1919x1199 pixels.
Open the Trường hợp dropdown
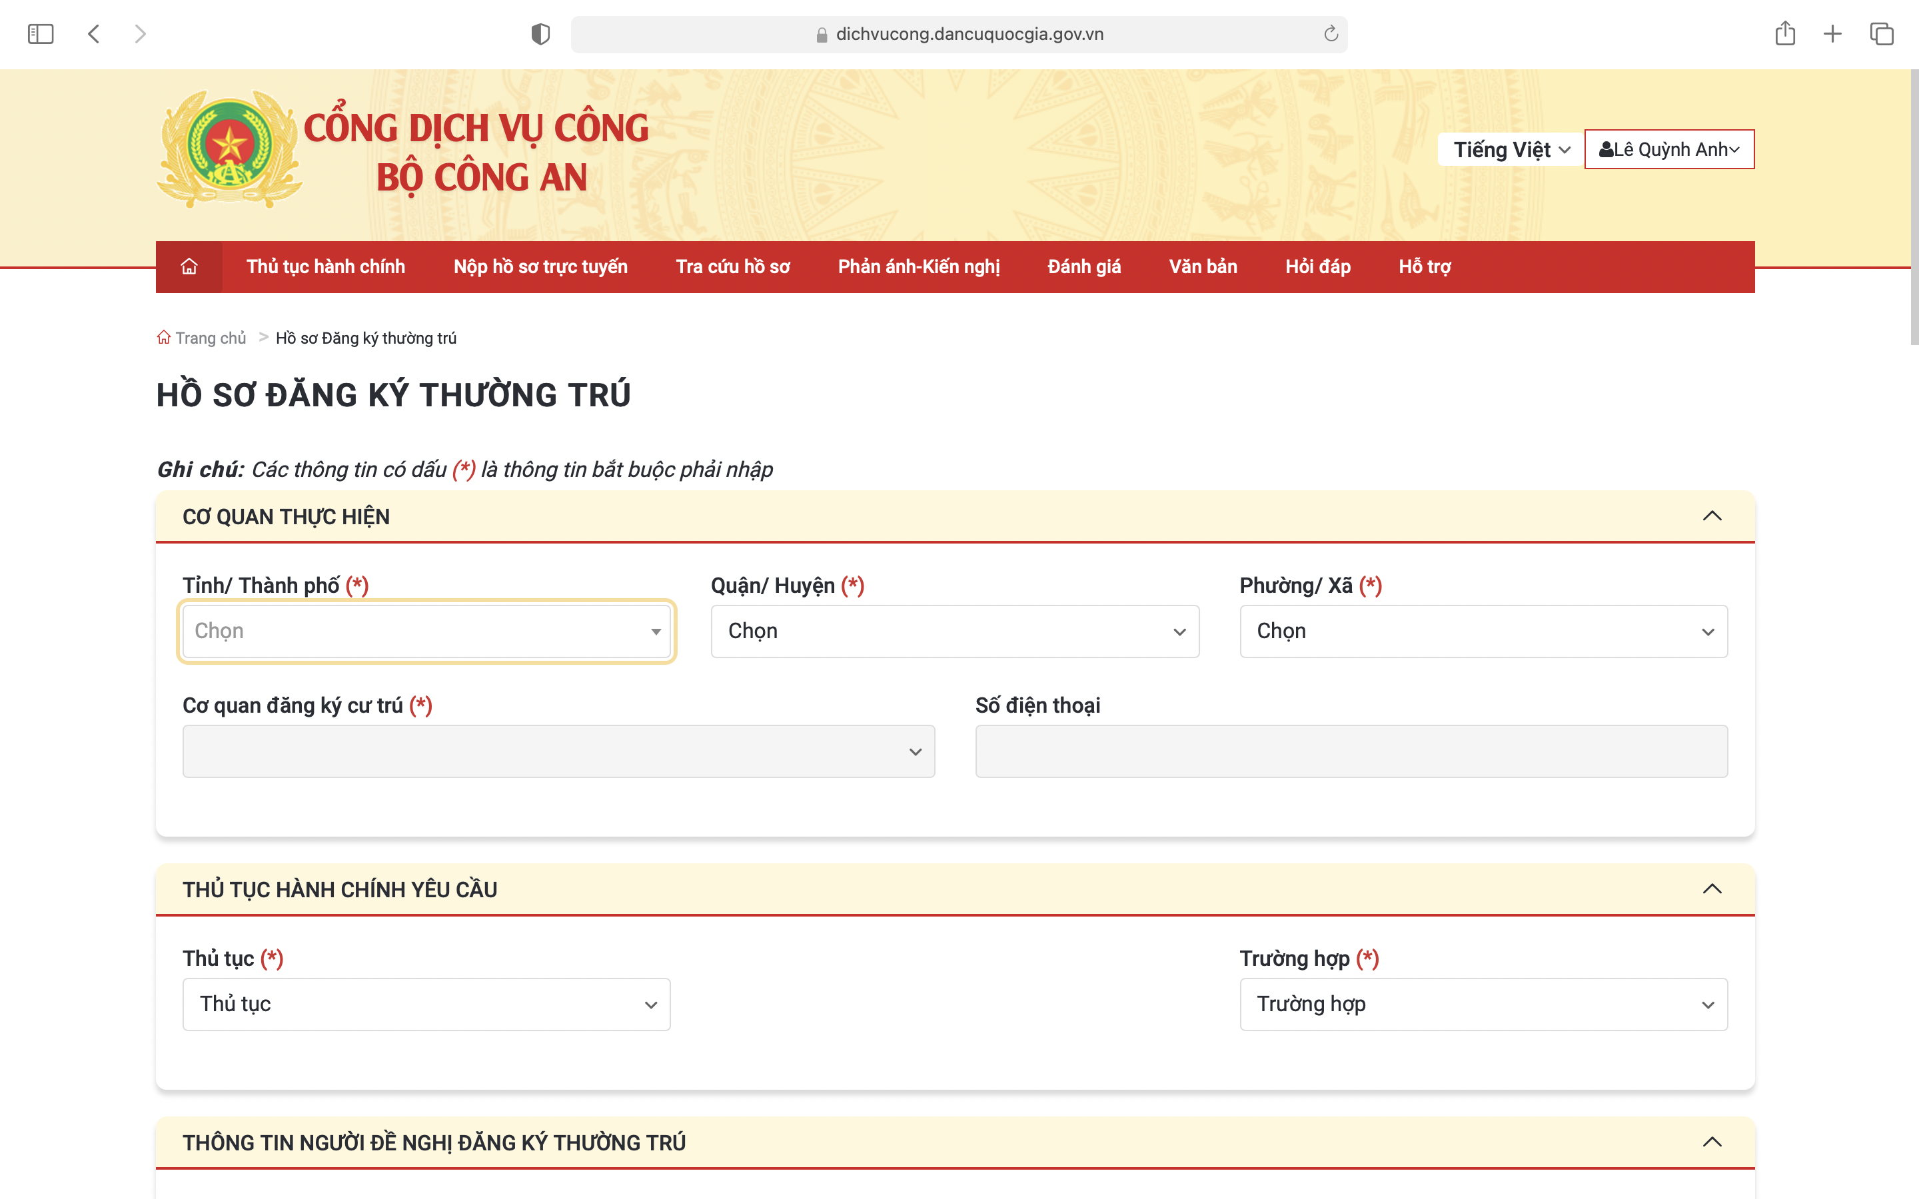[x=1483, y=1004]
